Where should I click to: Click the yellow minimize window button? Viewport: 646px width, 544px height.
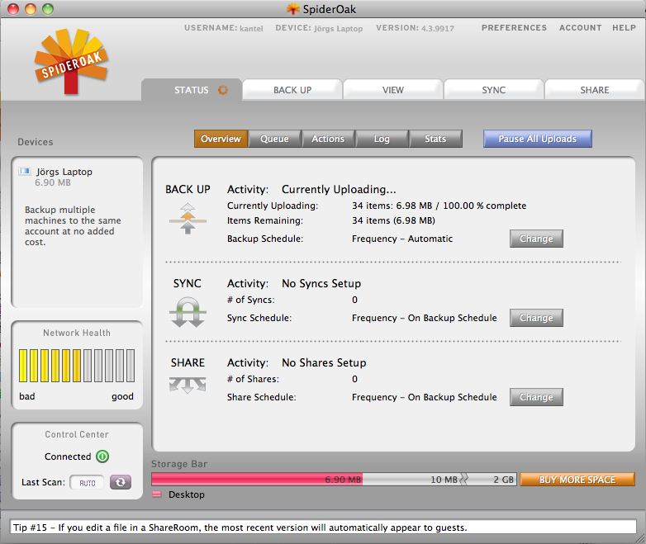click(31, 8)
